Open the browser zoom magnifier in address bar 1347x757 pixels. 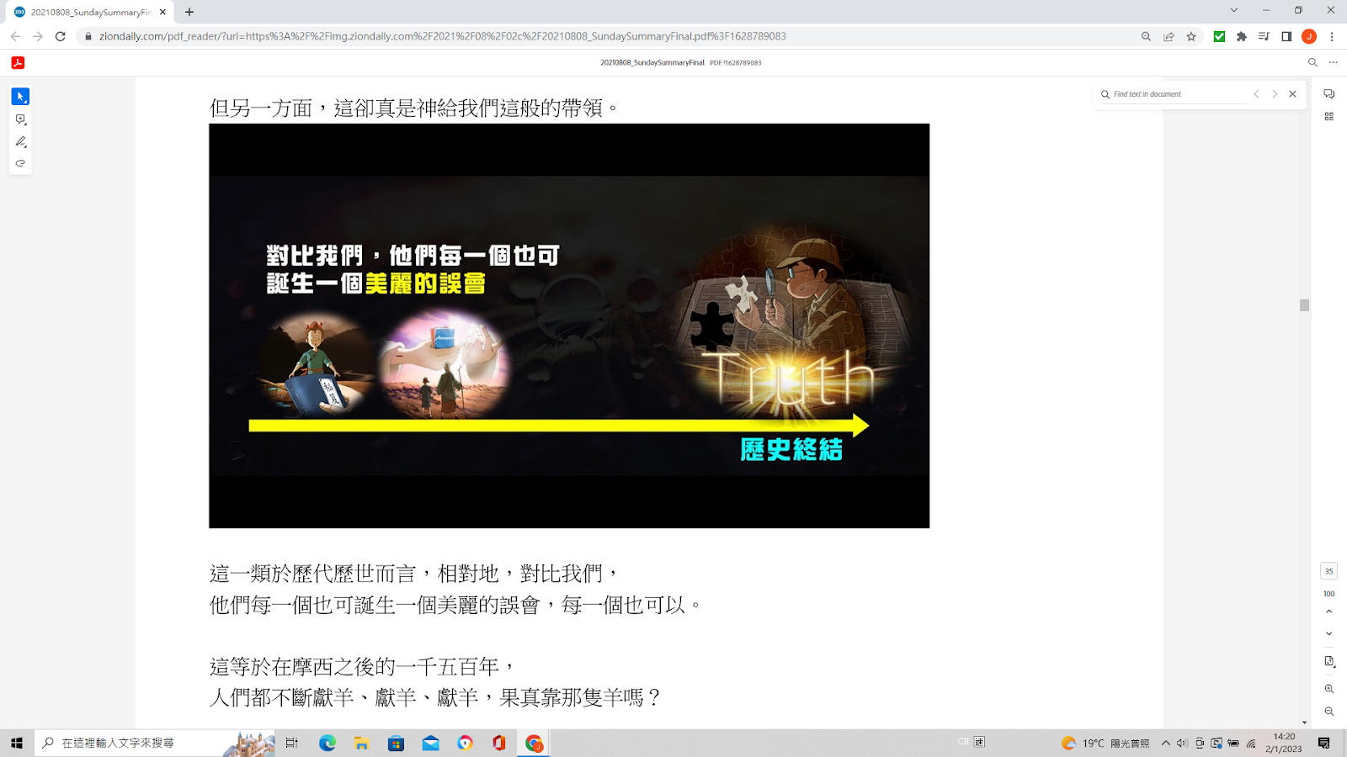1146,36
